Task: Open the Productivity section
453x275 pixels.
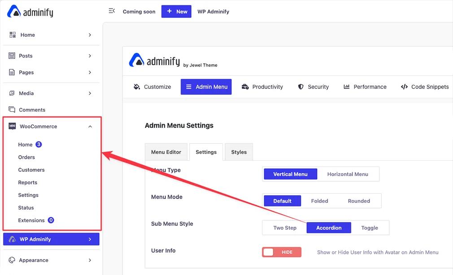Action: pos(262,87)
